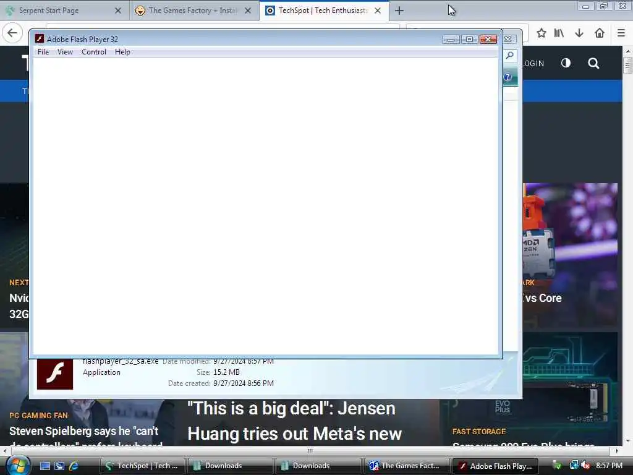Image resolution: width=633 pixels, height=475 pixels.
Task: Open TechSpot site search magnifier
Action: pyautogui.click(x=593, y=63)
